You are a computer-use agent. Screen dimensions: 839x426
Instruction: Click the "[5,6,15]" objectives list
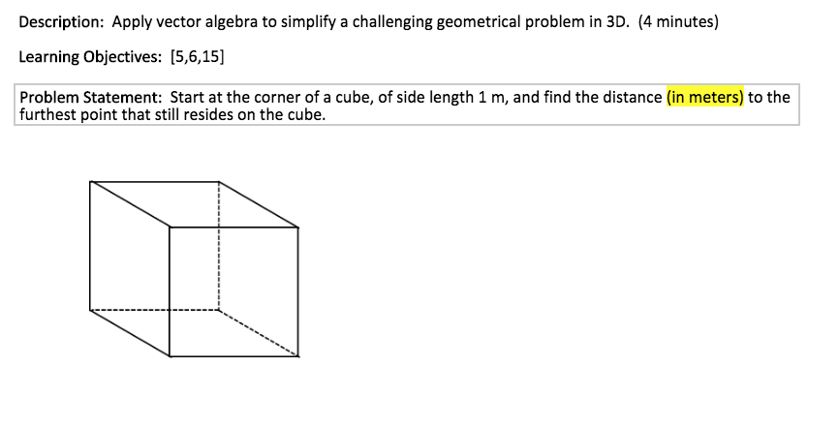[x=198, y=57]
